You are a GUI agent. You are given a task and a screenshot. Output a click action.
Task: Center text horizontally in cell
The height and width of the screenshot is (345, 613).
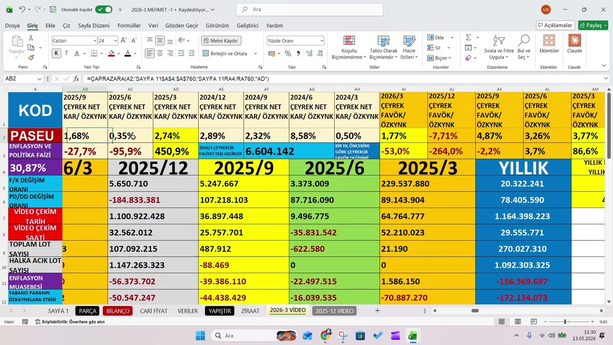(x=160, y=53)
